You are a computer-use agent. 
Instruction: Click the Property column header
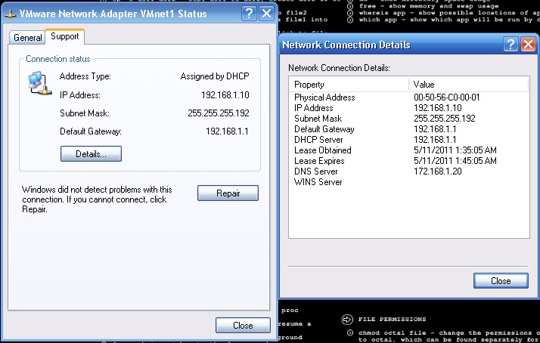coord(349,85)
